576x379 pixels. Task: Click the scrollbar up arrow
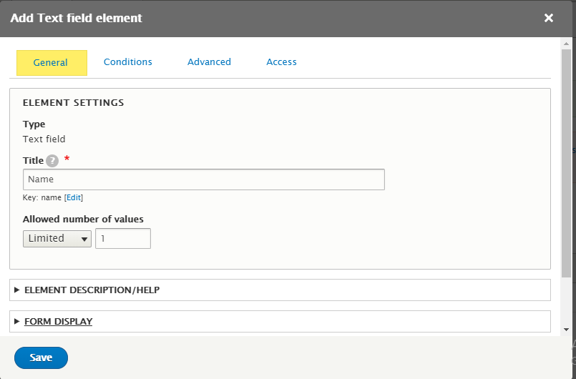pos(567,44)
